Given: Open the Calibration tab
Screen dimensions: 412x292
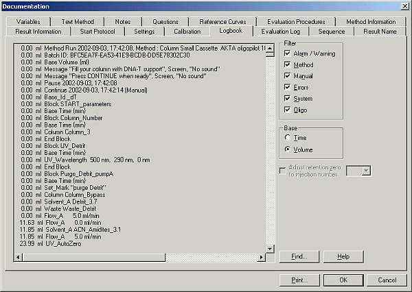Looking at the screenshot, I should click(187, 32).
